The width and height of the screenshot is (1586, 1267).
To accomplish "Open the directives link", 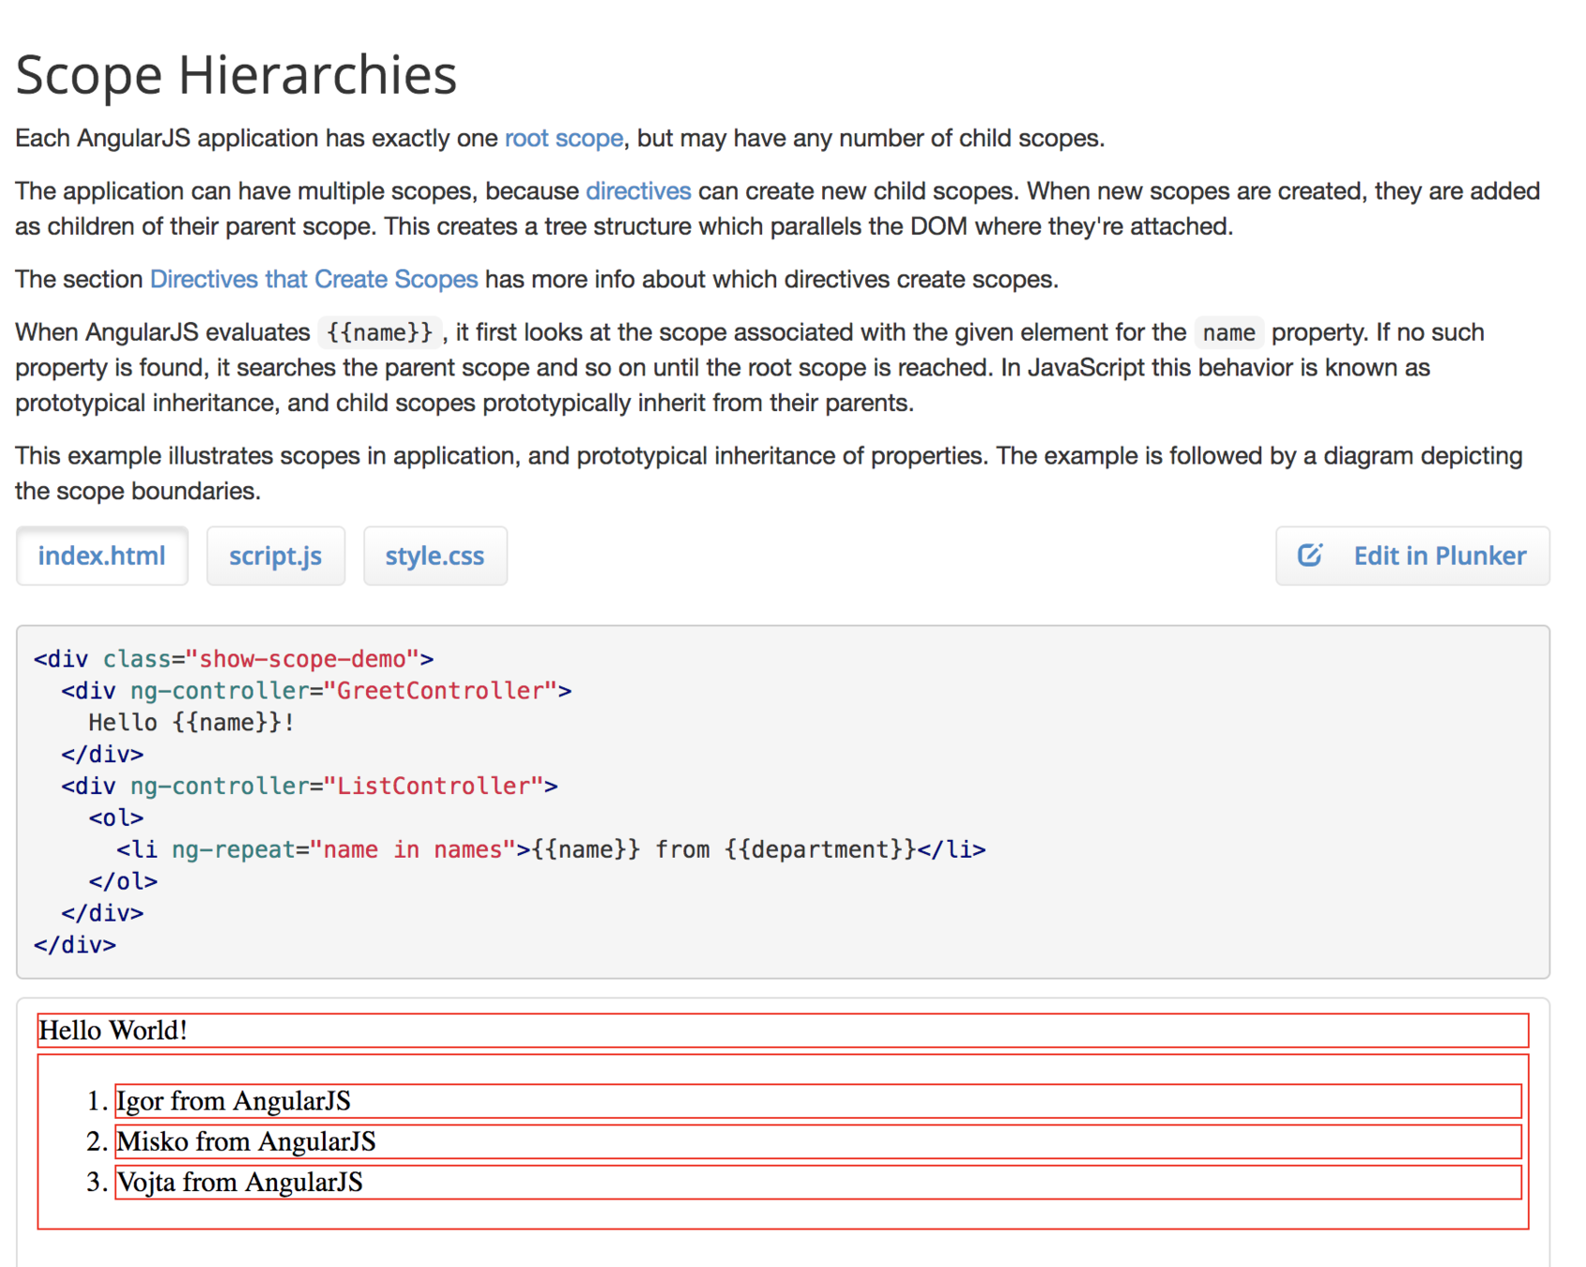I will click(638, 191).
